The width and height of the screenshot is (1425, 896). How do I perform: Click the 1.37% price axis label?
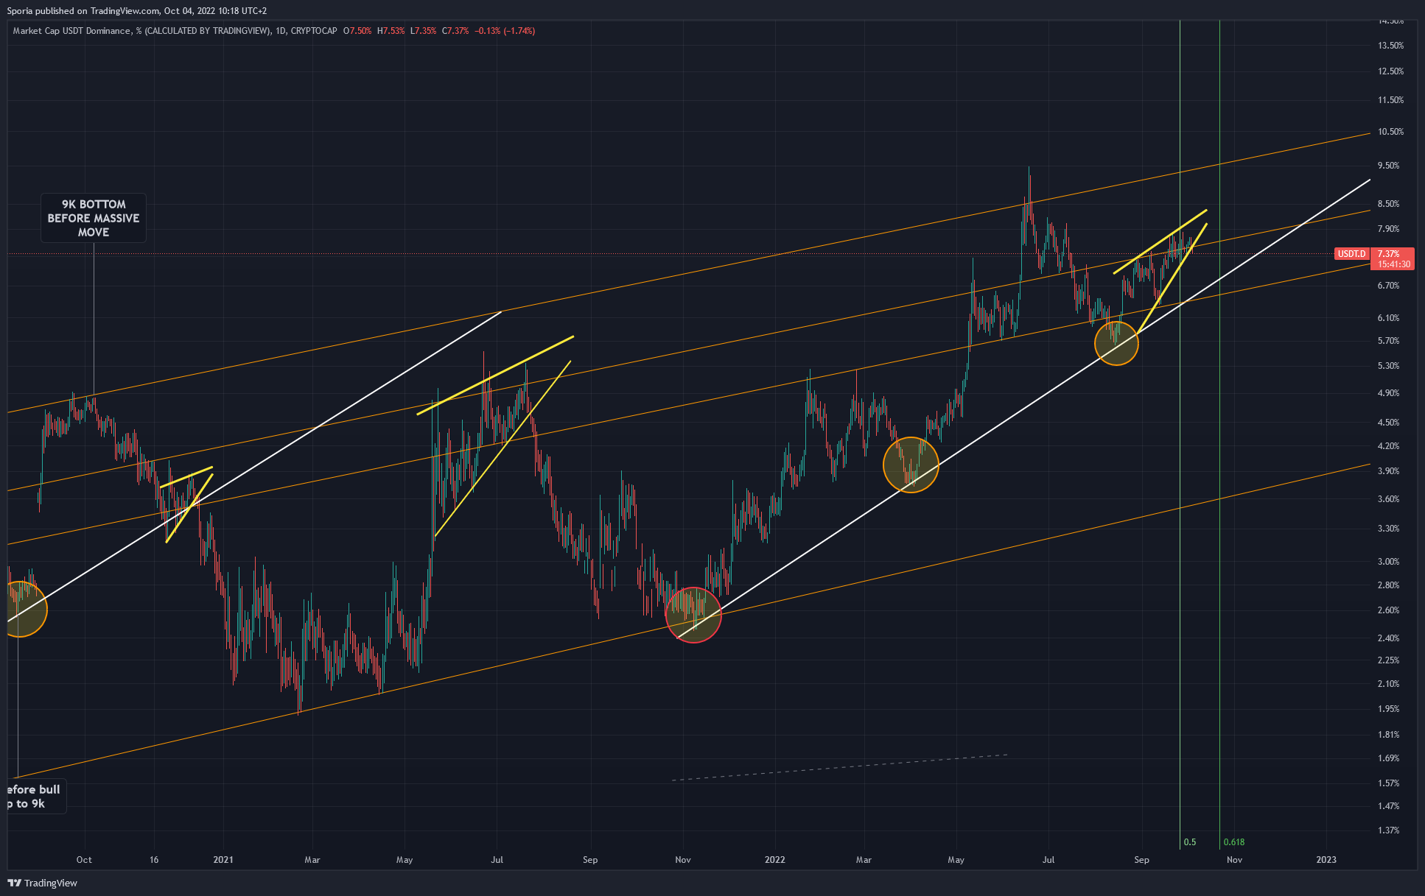1389,830
